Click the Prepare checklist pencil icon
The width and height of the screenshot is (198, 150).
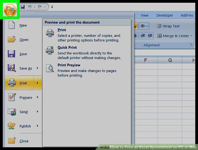[12, 97]
